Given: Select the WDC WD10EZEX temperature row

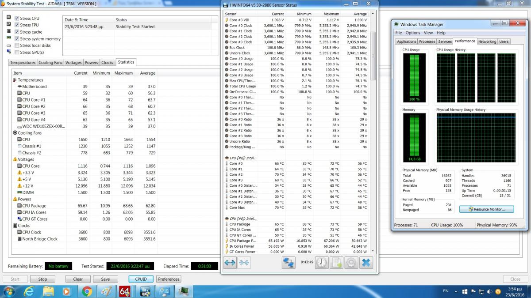Looking at the screenshot, I should click(84, 126).
